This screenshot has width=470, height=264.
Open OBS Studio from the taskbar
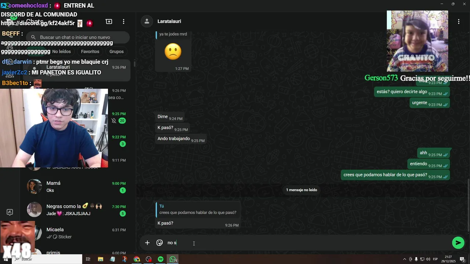(149, 259)
